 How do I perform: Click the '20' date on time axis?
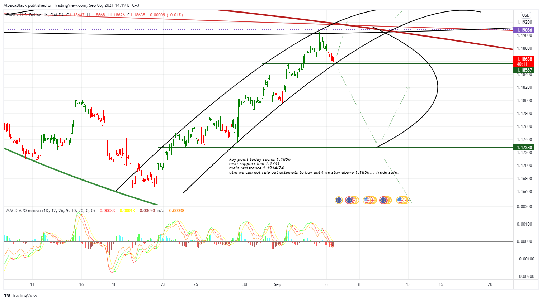pos(490,284)
